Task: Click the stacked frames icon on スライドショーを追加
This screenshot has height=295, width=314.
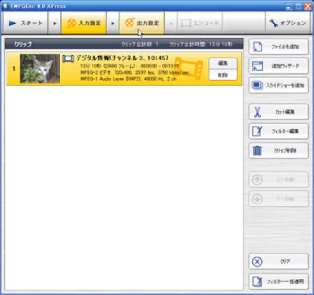Action: point(257,86)
